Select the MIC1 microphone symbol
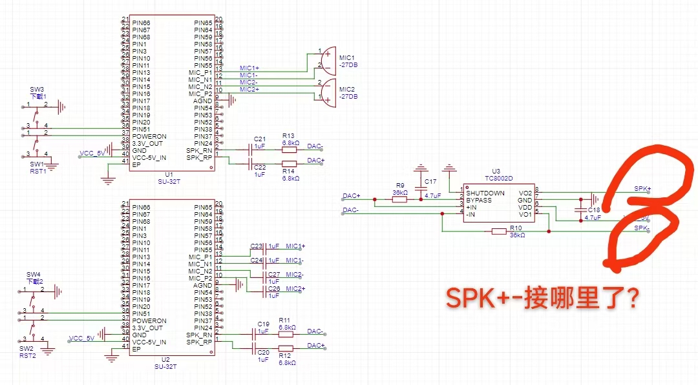The height and width of the screenshot is (385, 698). pyautogui.click(x=329, y=61)
